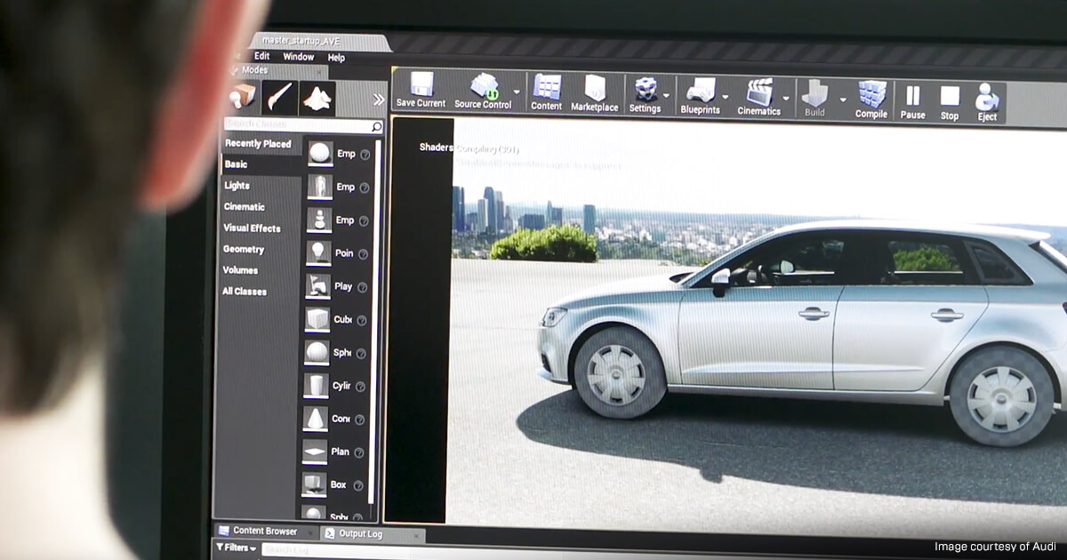
Task: Pick the Plane shape icon
Action: (x=315, y=452)
